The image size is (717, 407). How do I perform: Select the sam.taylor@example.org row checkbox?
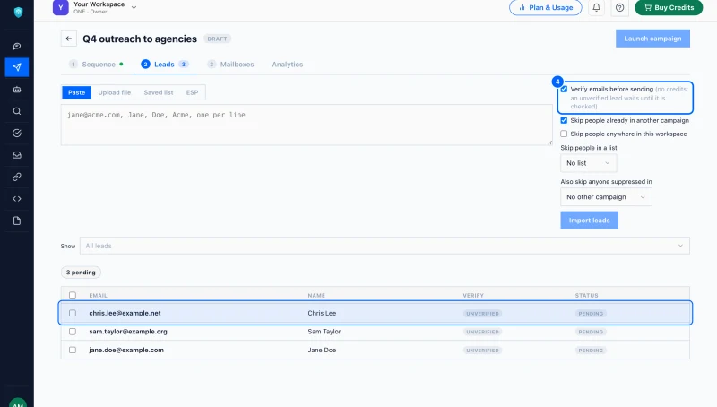(73, 332)
